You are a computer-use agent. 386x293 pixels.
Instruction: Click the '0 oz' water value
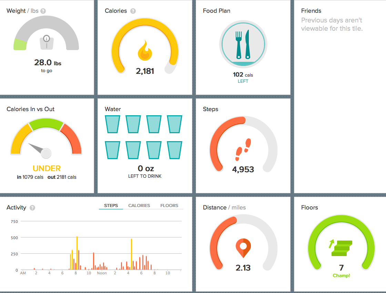pos(146,168)
